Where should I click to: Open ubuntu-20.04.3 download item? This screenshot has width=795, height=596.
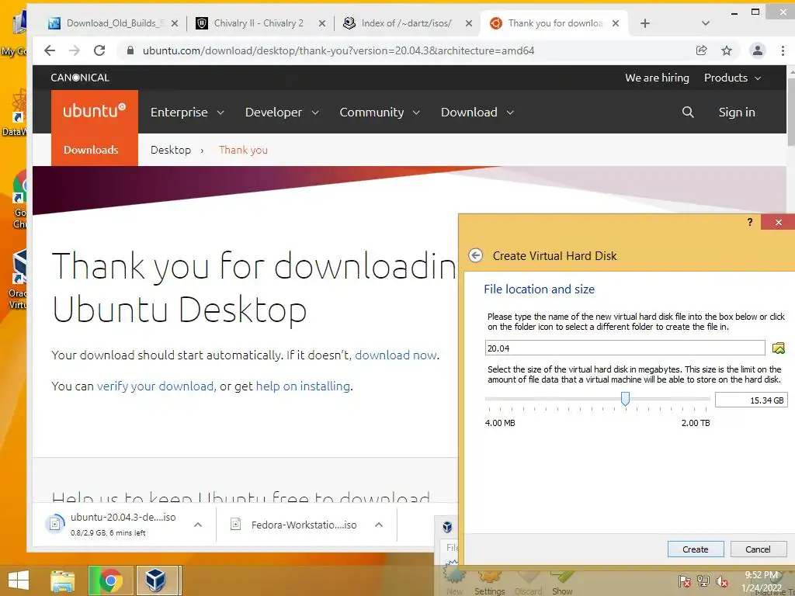click(x=116, y=524)
